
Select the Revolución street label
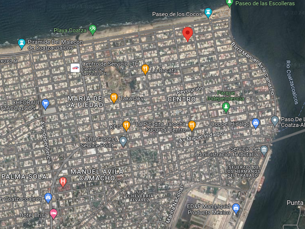(190, 91)
